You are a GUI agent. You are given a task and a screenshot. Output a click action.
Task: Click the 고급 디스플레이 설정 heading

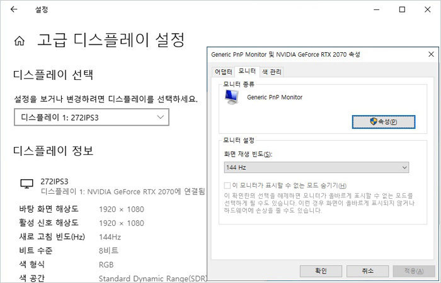pyautogui.click(x=112, y=41)
